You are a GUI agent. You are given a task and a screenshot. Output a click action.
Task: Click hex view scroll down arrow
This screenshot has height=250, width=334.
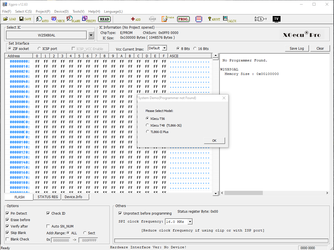tap(216, 193)
